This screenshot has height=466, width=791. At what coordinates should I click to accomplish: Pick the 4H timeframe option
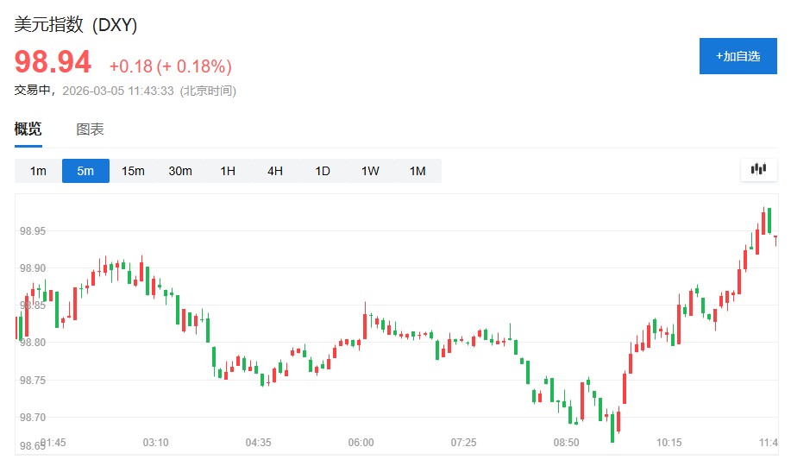tap(275, 171)
